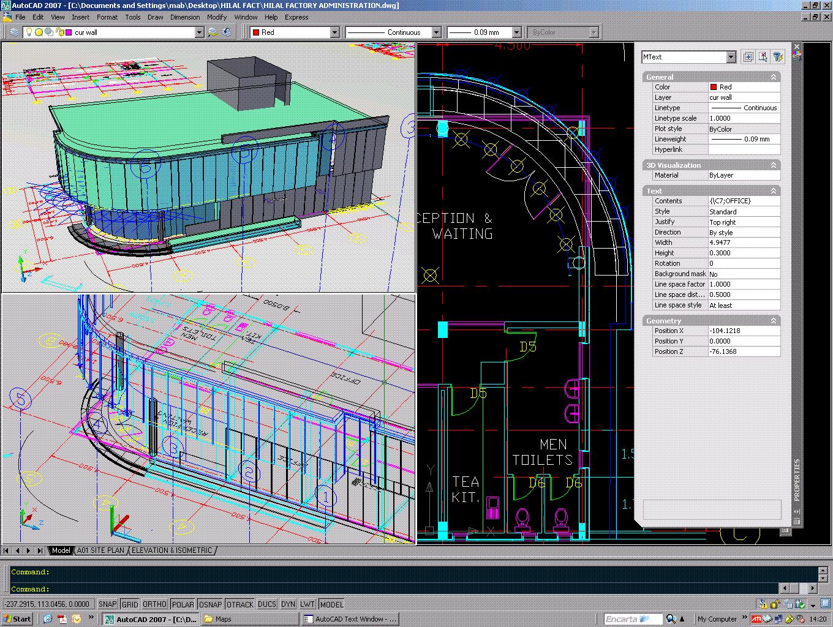Open the Layer Properties Manager icon
833x627 pixels.
[x=15, y=32]
